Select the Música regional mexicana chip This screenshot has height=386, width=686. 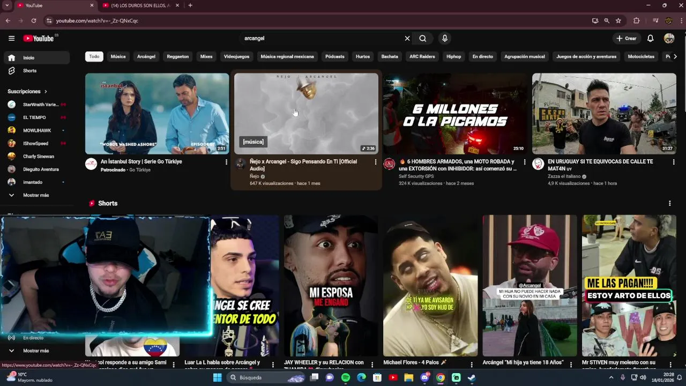[287, 56]
